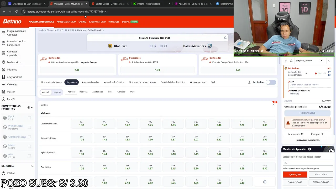This screenshot has height=189, width=336.
Task: Select the Rebotes sub-tab
Action: (83, 92)
